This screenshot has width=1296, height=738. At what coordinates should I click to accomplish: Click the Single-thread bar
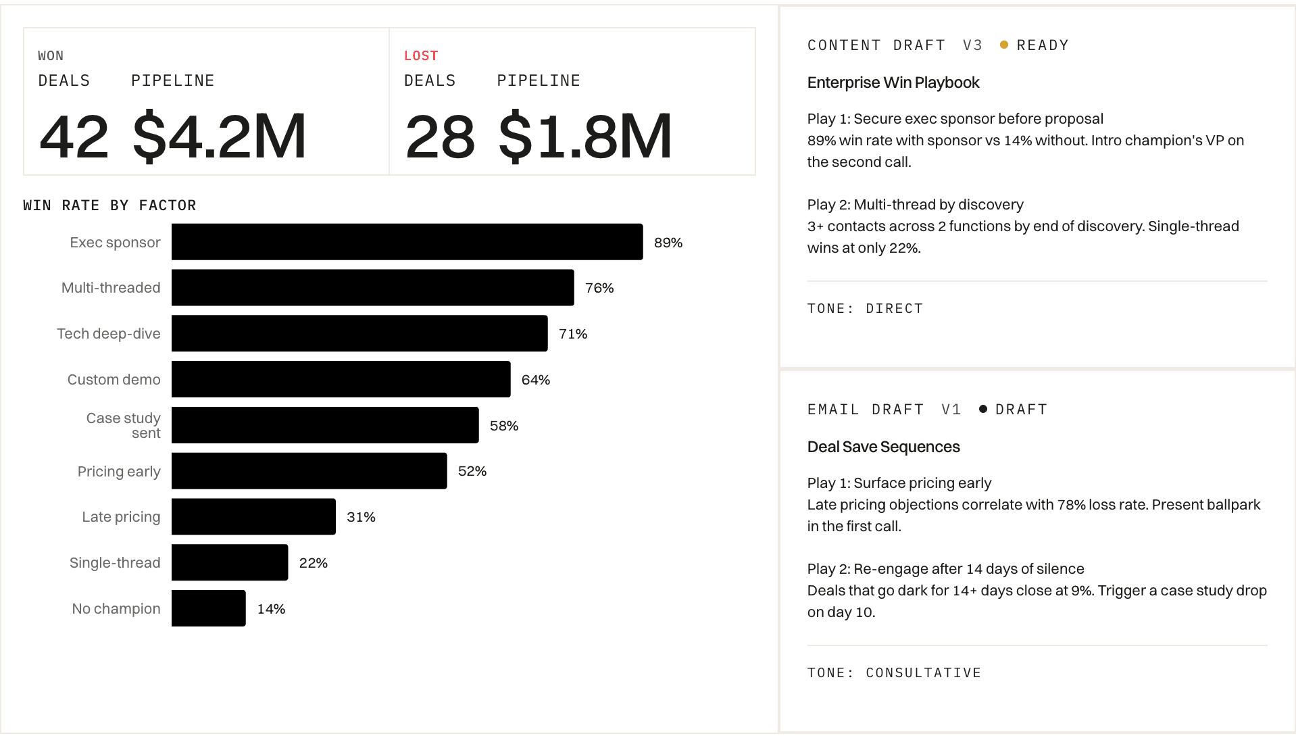230,562
